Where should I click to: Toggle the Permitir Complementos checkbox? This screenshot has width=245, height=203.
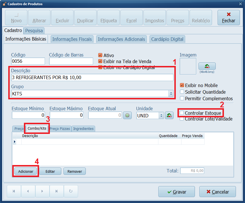(x=182, y=99)
